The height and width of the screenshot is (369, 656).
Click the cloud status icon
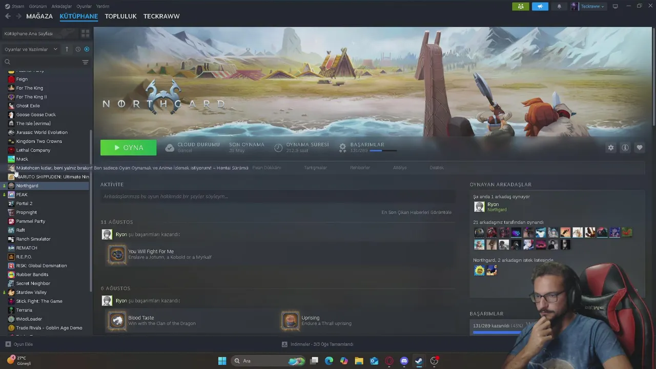[x=170, y=148]
